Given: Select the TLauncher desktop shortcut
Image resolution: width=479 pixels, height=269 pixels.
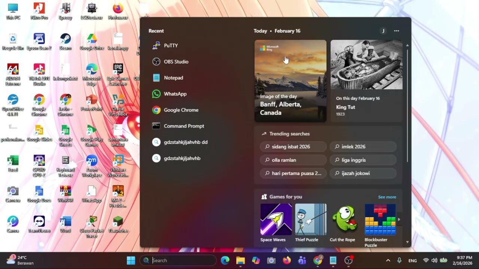Looking at the screenshot, I should pos(118,225).
